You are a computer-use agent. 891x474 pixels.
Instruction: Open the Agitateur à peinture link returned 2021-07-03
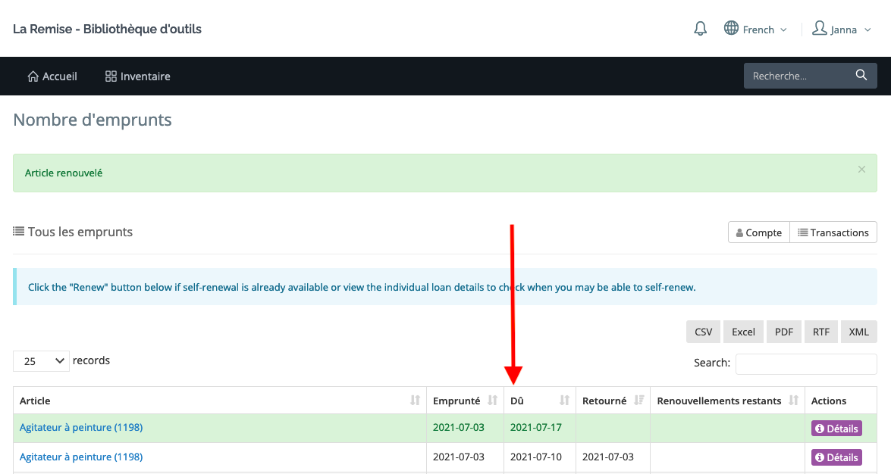[x=81, y=457]
